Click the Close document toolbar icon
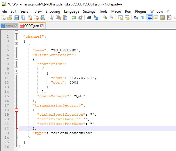 pyautogui.click(x=30, y=18)
